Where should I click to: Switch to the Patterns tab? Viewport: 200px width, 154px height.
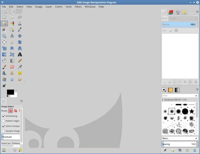pyautogui.click(x=170, y=90)
